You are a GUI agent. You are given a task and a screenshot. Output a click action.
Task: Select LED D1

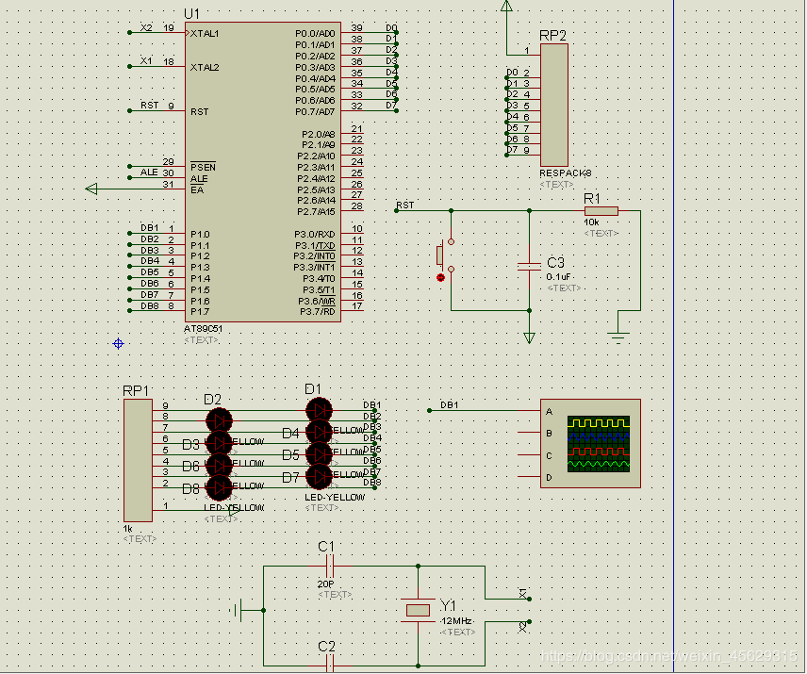click(319, 411)
